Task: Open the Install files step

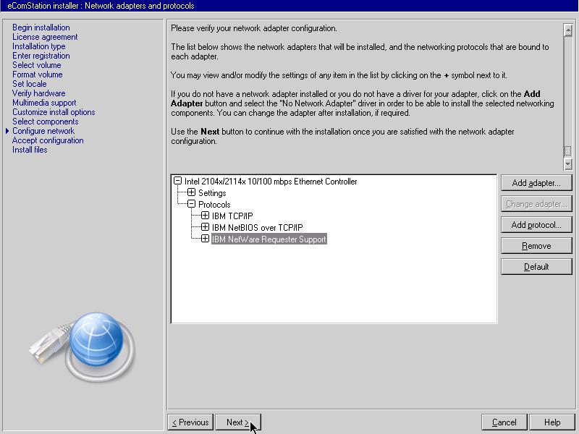Action: pyautogui.click(x=30, y=150)
